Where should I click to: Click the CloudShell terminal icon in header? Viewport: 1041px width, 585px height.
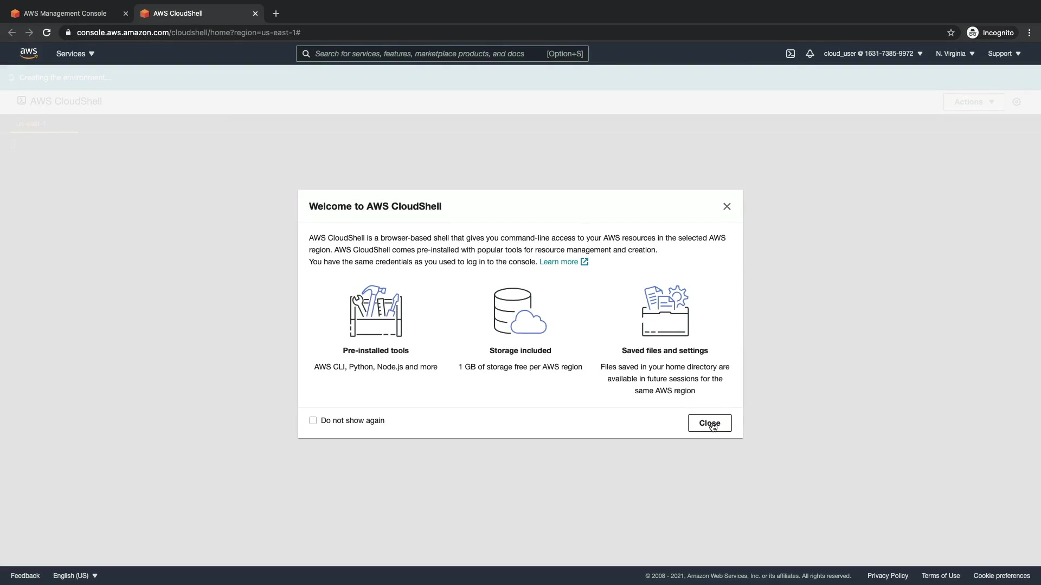(x=791, y=54)
